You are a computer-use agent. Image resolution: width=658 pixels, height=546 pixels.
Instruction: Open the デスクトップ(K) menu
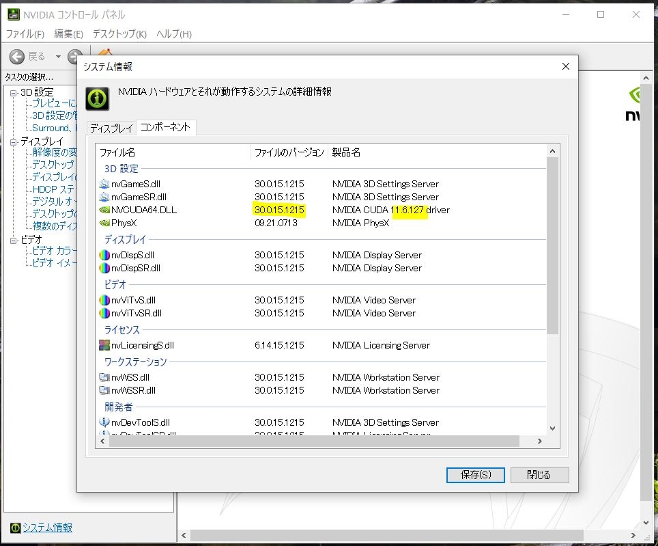click(119, 34)
